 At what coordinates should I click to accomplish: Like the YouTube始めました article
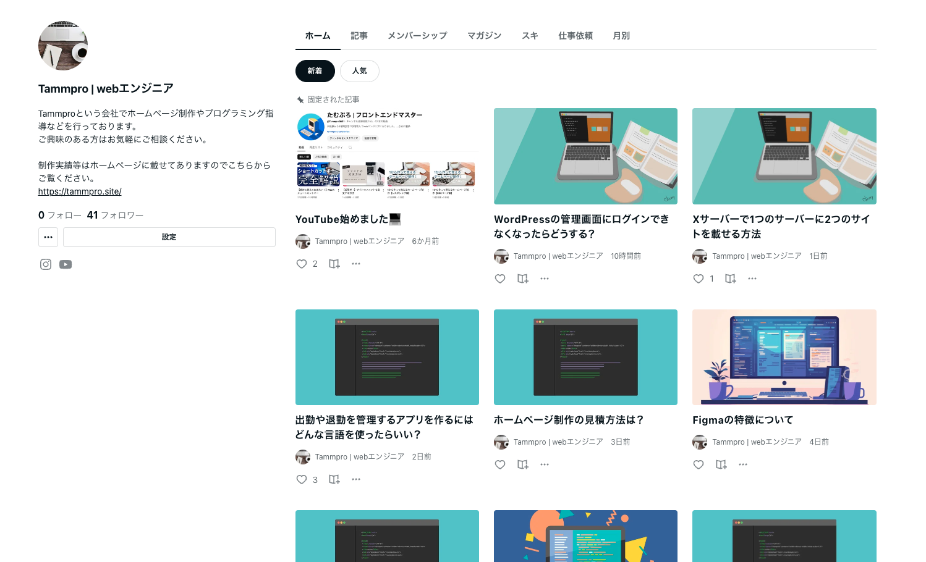[x=302, y=264]
